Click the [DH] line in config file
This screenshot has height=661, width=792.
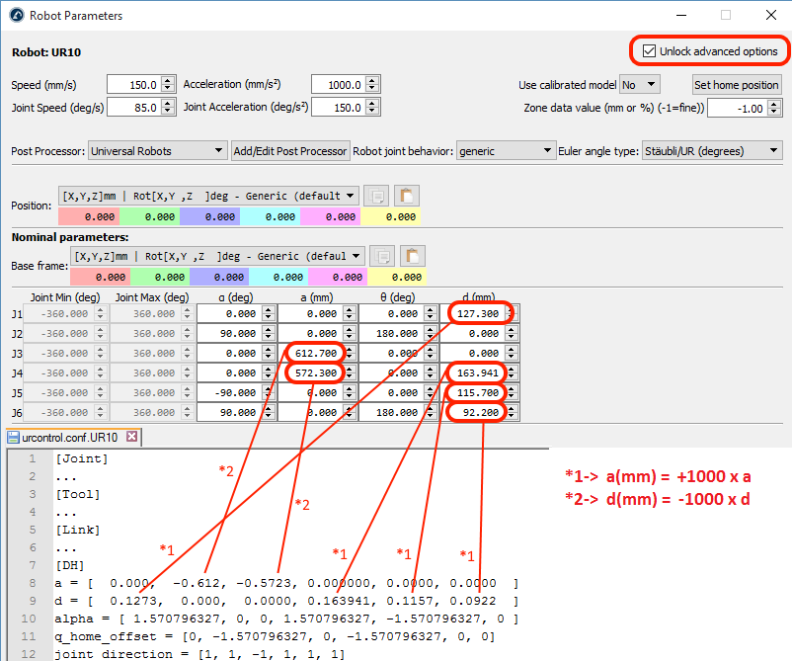tap(70, 565)
